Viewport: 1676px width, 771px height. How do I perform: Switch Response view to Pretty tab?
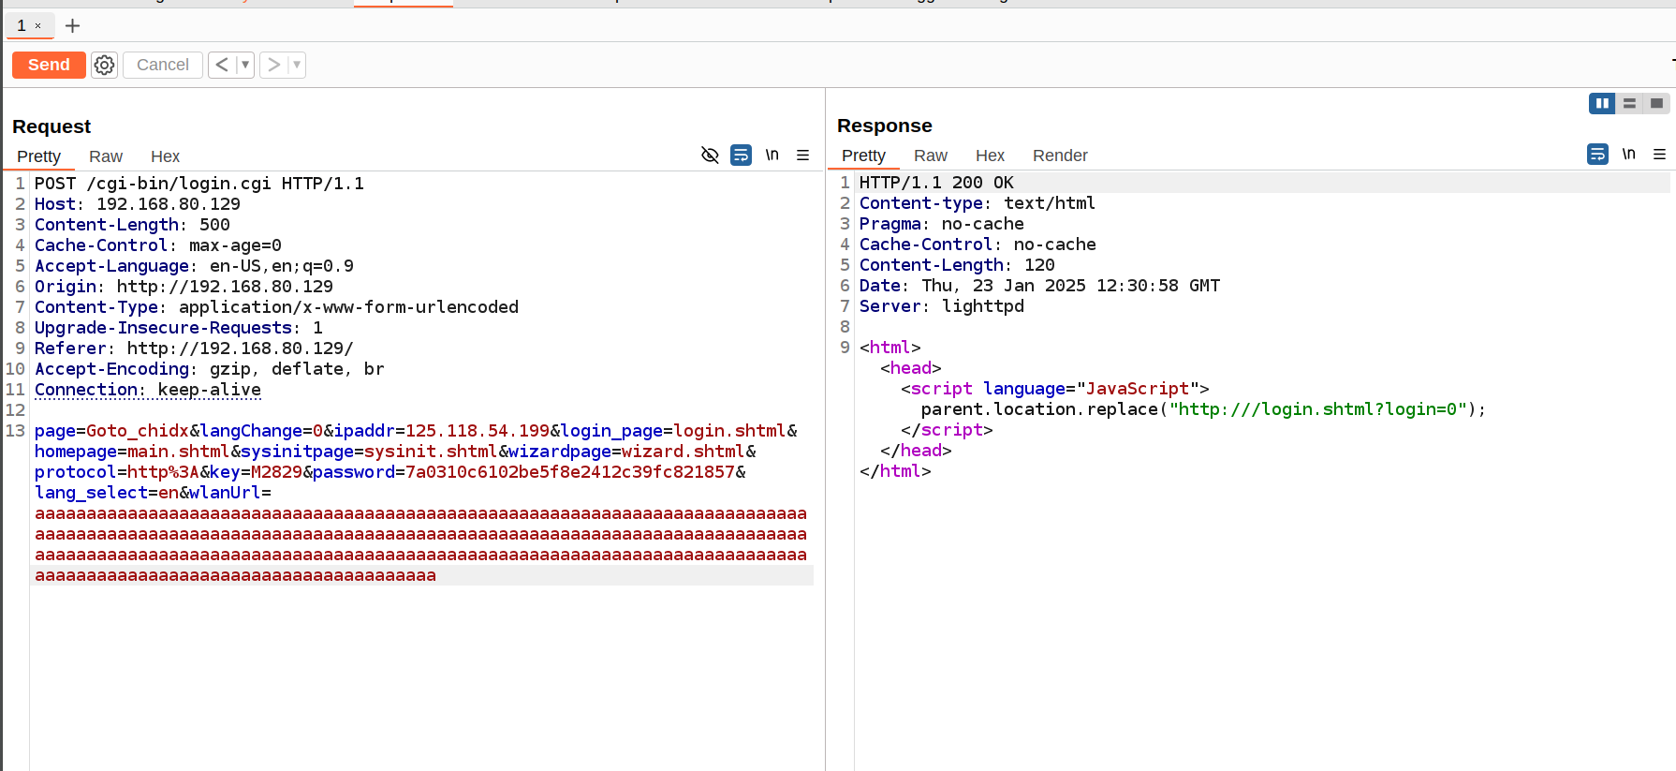click(863, 156)
